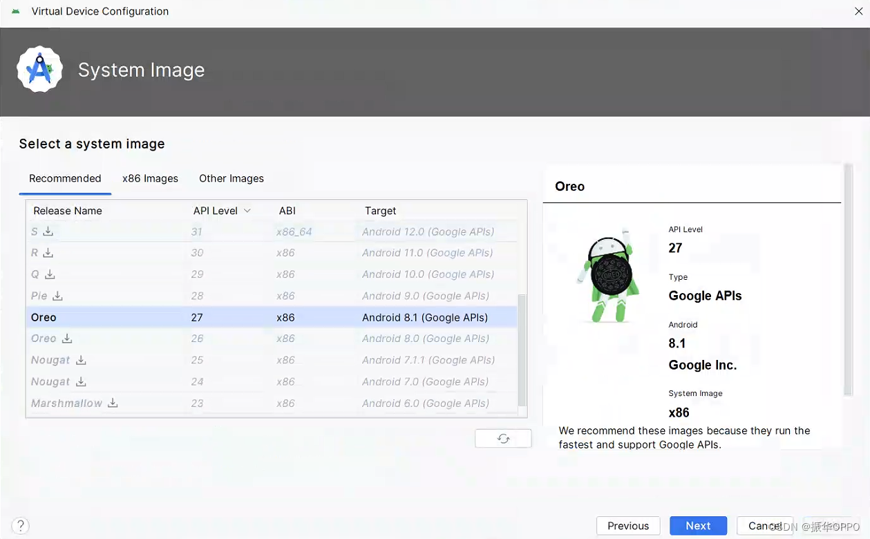Sort by the API Level column header
The image size is (870, 539).
(221, 211)
